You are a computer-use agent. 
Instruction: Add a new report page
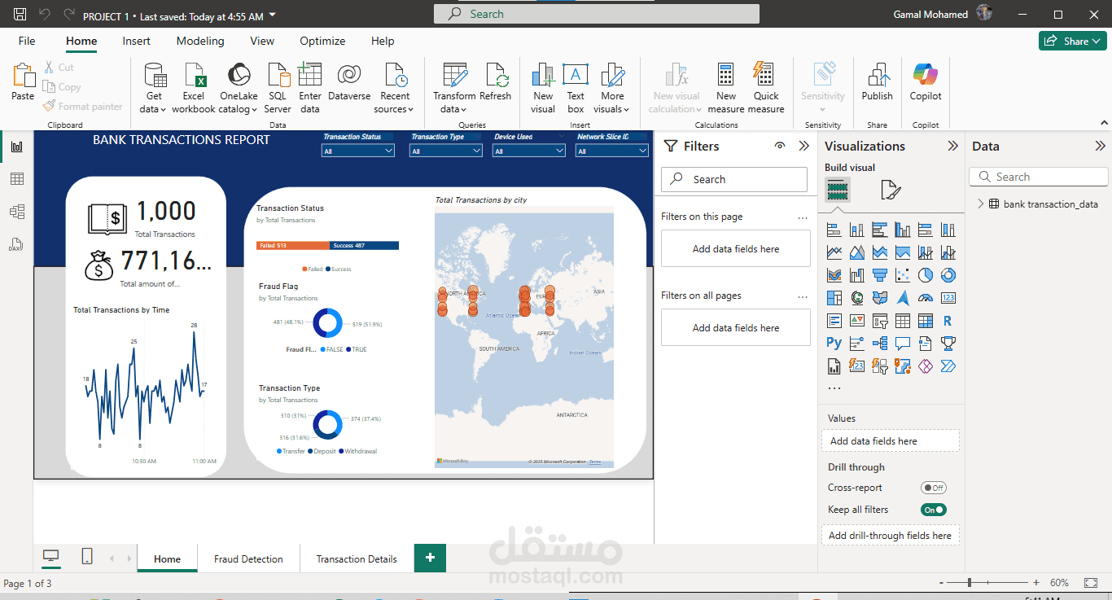coord(430,558)
